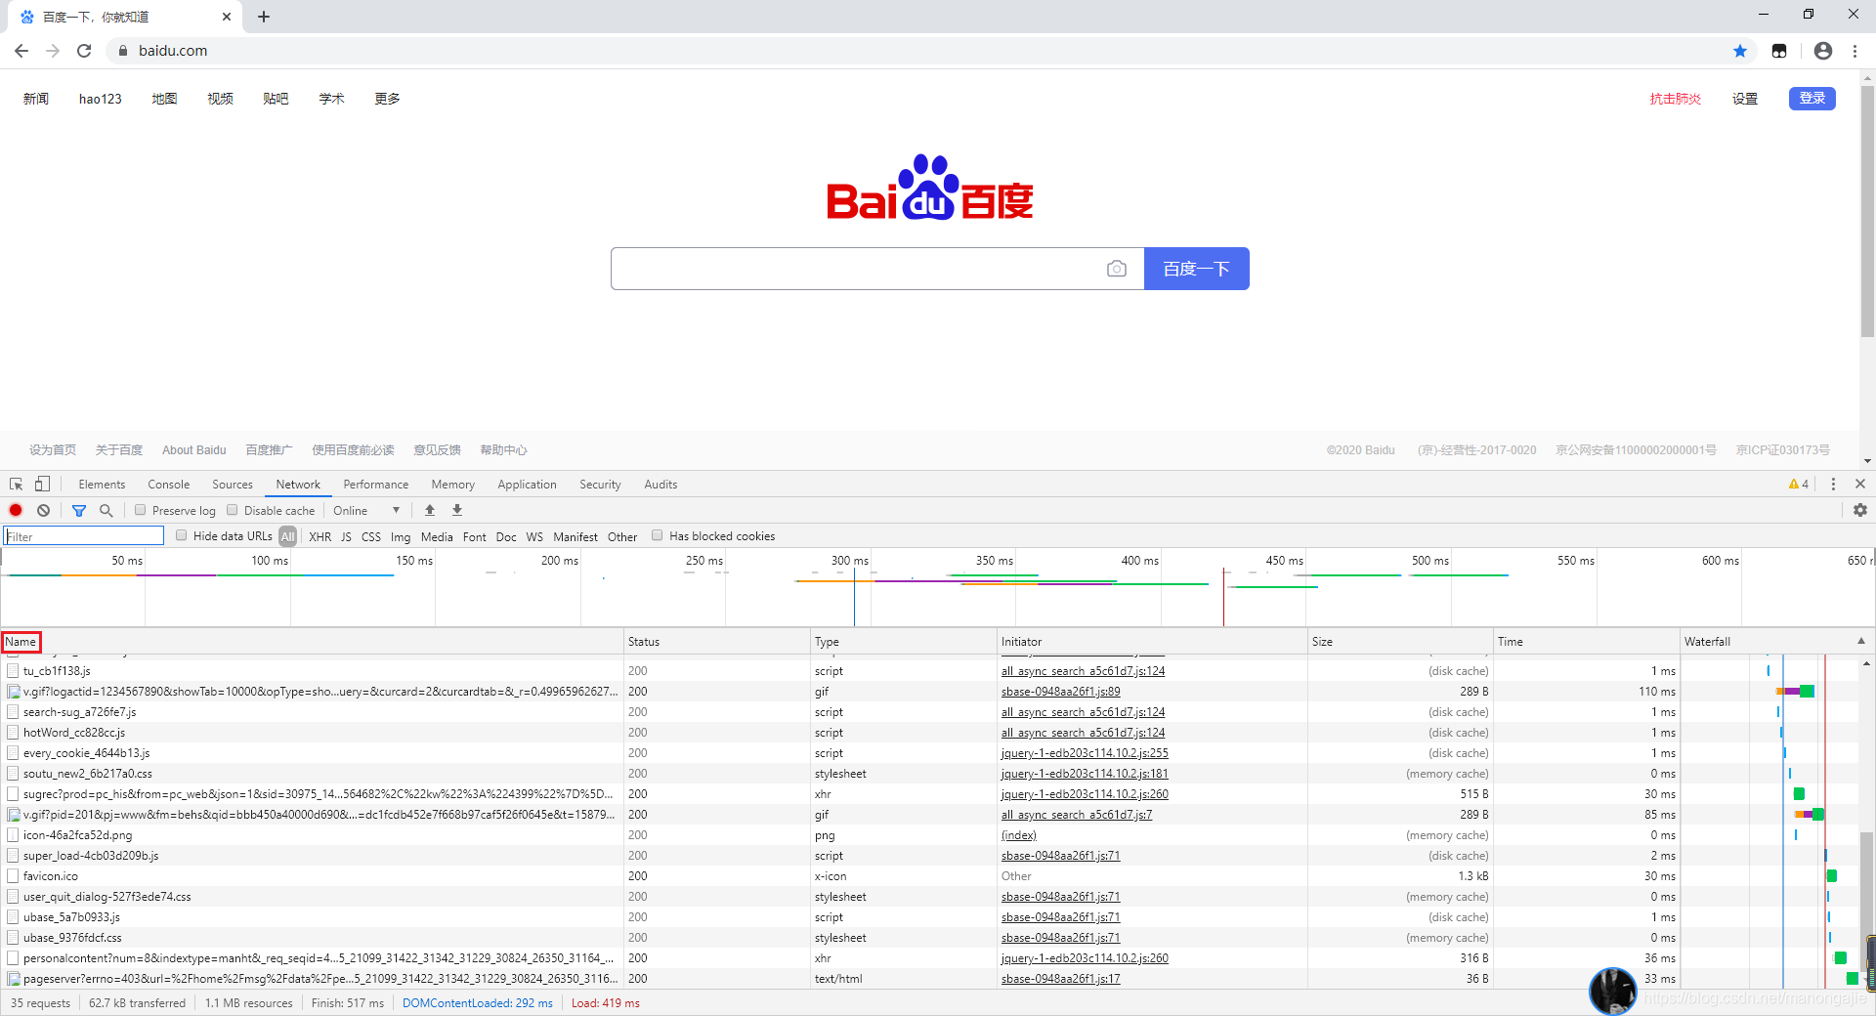The image size is (1876, 1016).
Task: Switch to the Security tab
Action: (x=600, y=485)
